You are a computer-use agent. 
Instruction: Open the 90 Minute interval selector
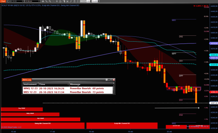[32, 1]
